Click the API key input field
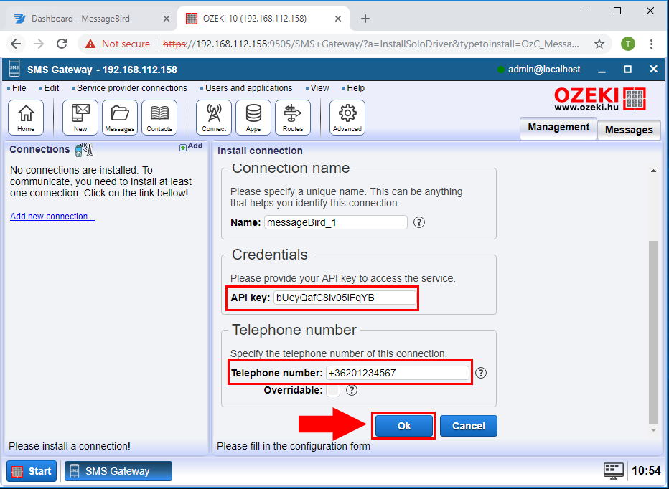The image size is (669, 489). click(345, 298)
